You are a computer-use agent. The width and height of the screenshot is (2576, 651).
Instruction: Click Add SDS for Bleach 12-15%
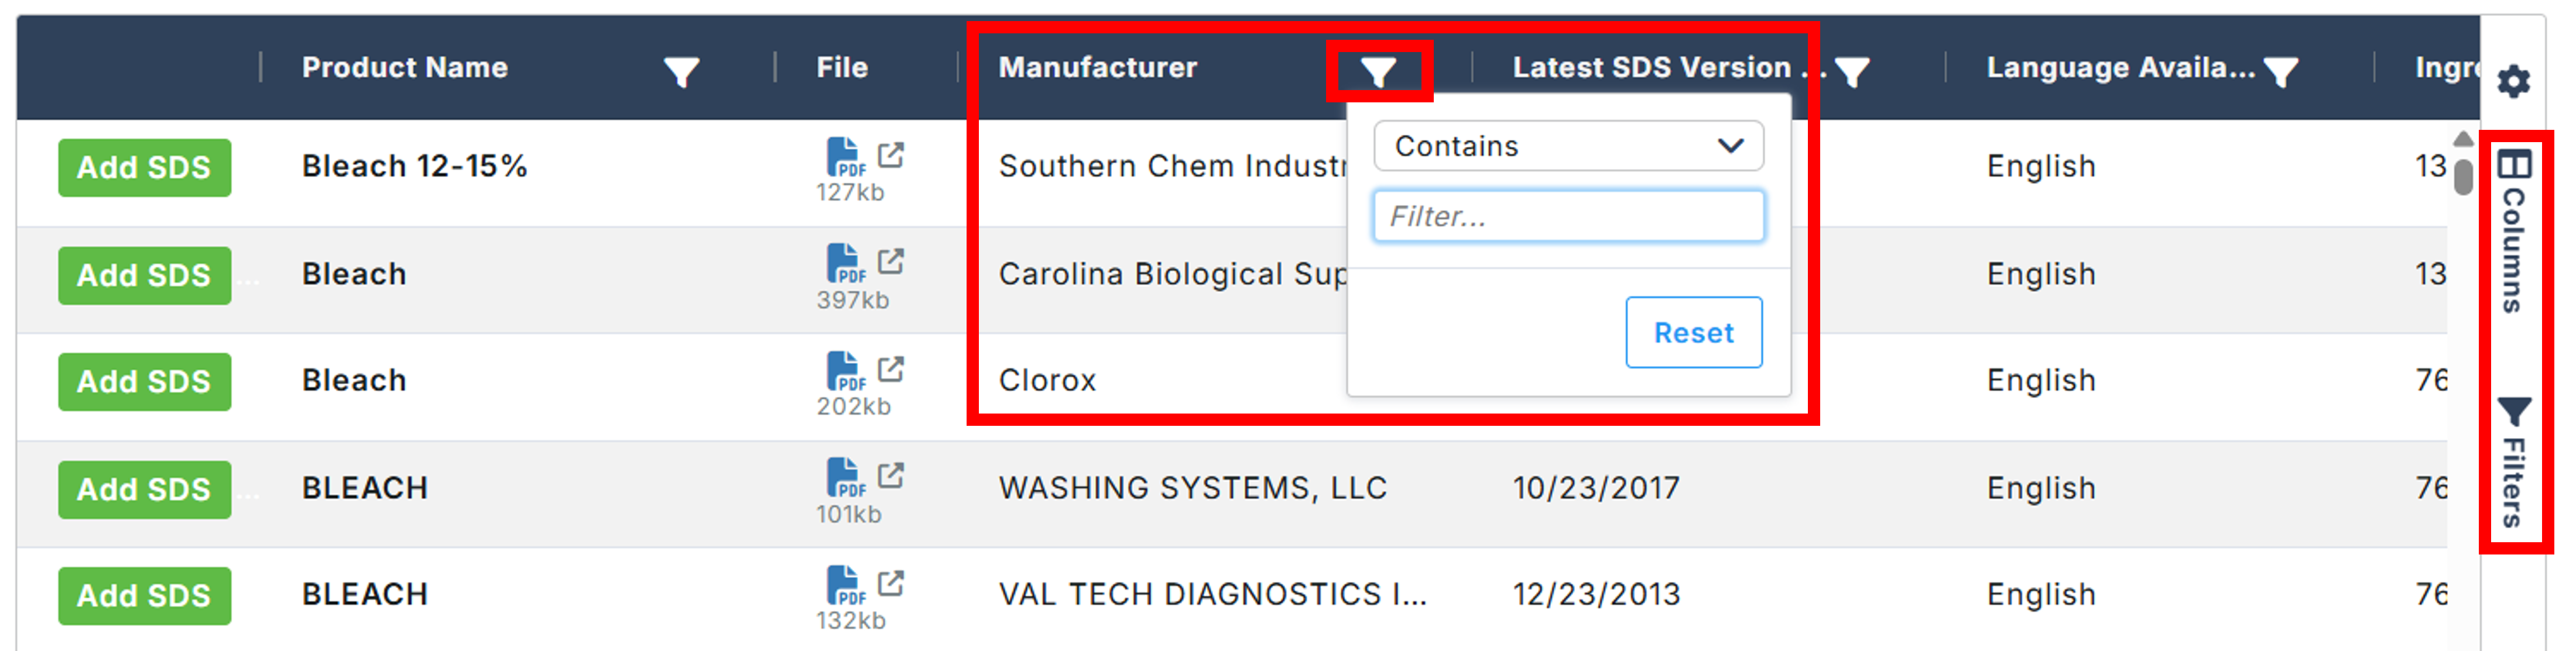click(x=144, y=168)
